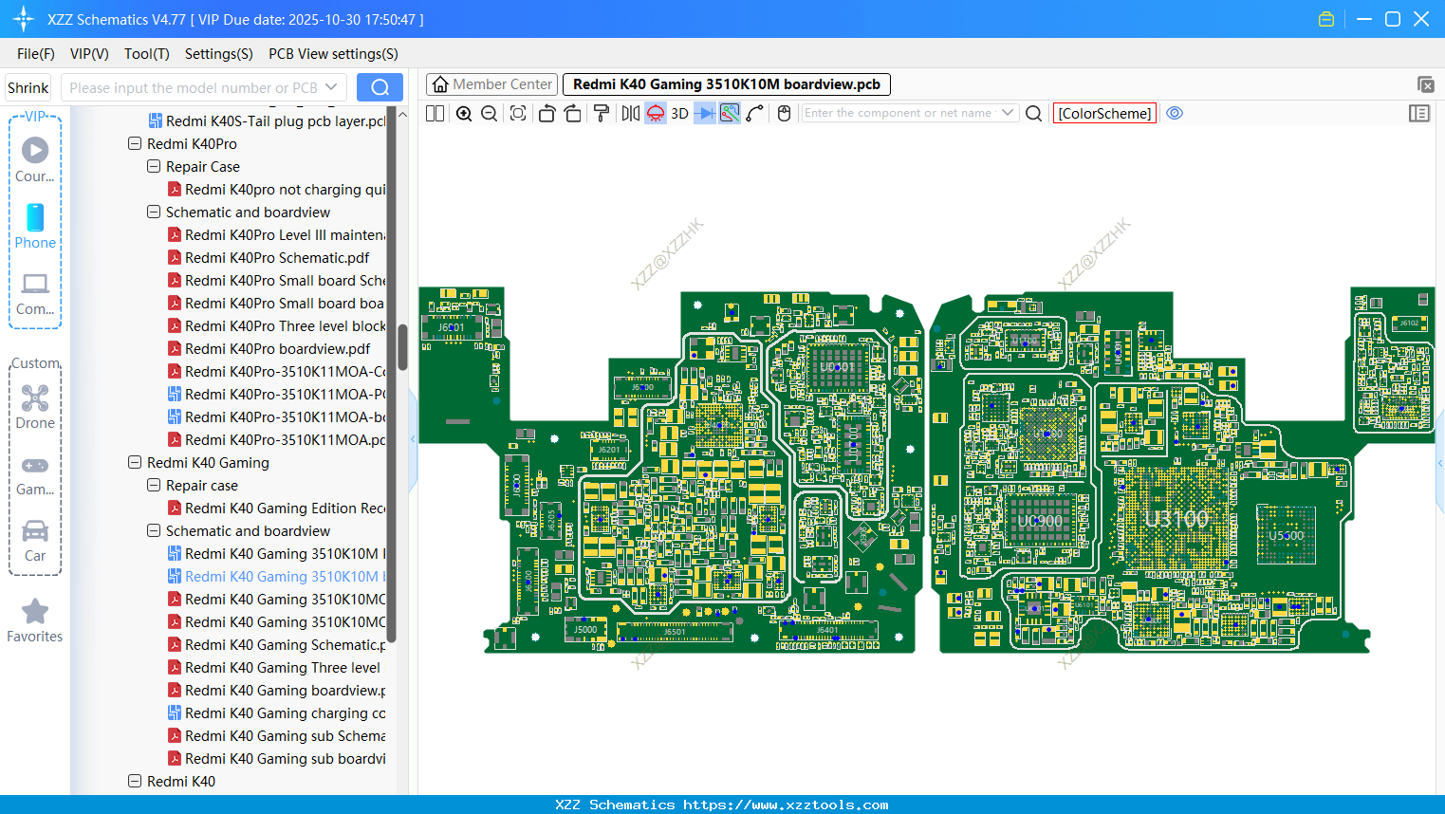Image resolution: width=1445 pixels, height=814 pixels.
Task: Collapse the Redmi K40 Gaming folder
Action: (135, 463)
